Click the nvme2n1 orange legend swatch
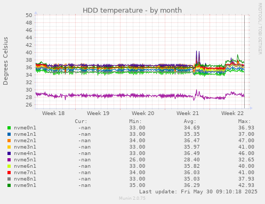The width and height of the screenshot is (265, 204). coord(9,141)
